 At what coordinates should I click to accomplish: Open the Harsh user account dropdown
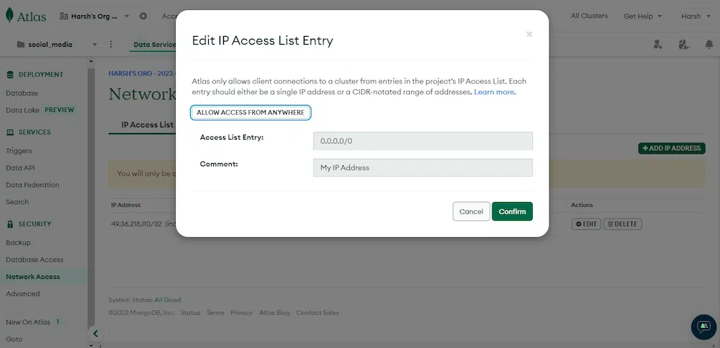(x=694, y=16)
